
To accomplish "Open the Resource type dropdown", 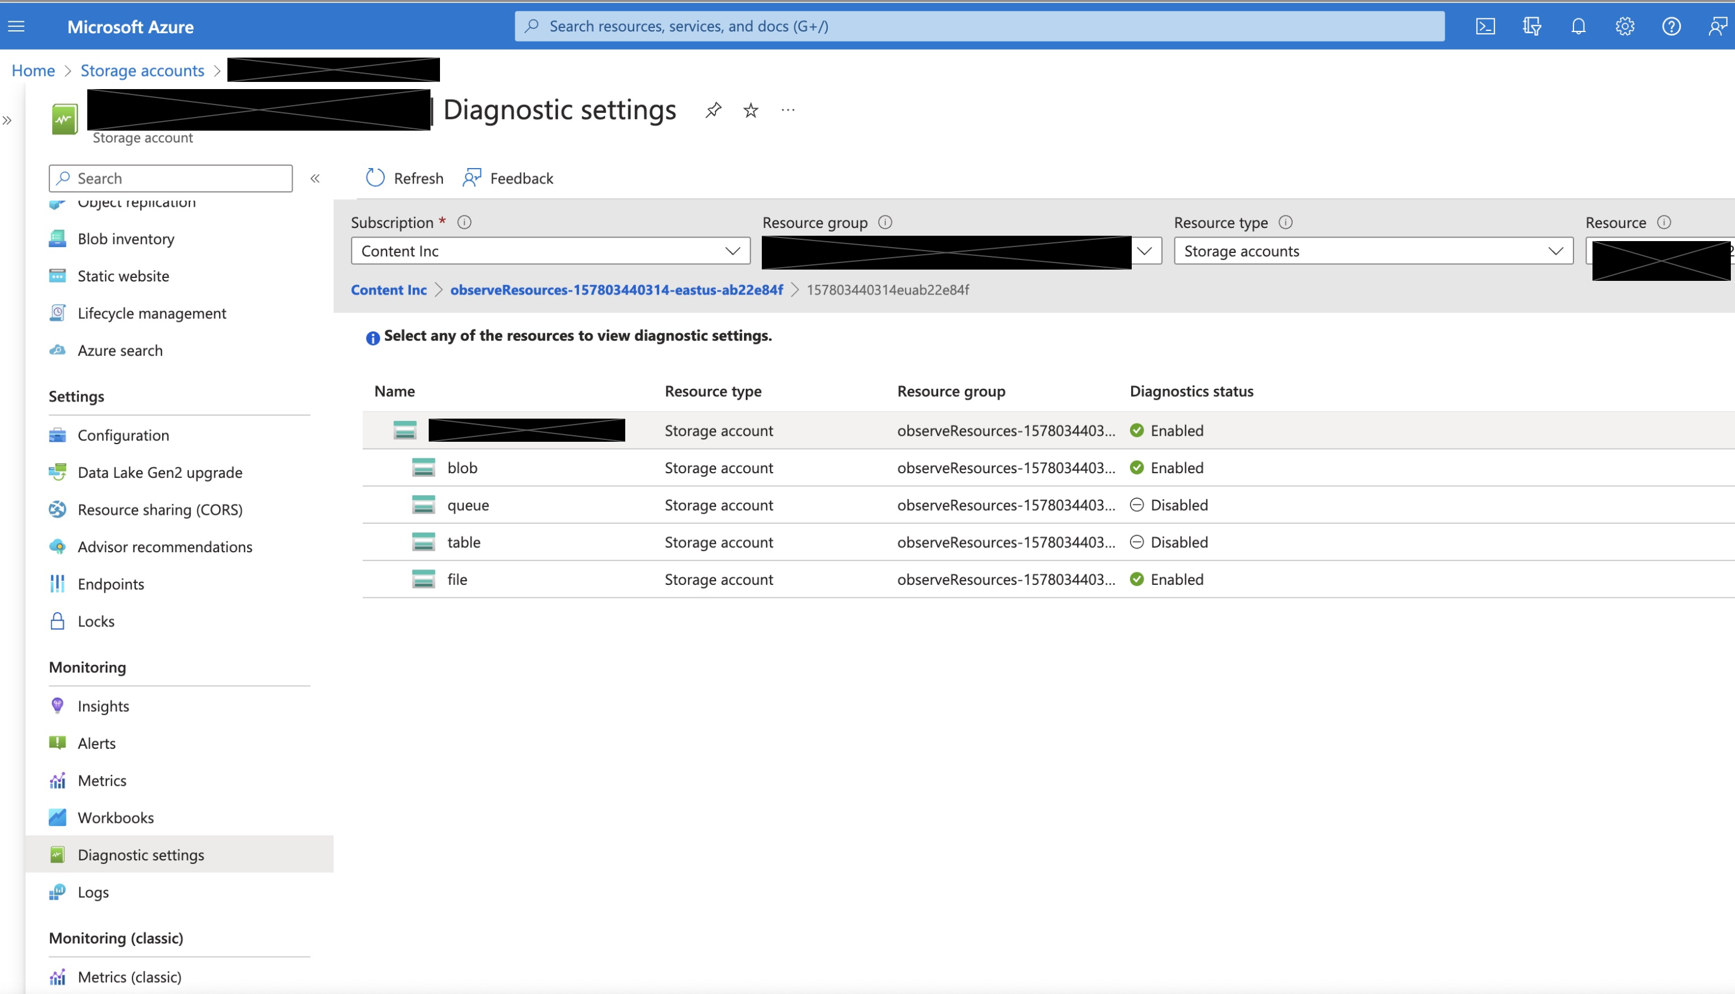I will 1373,251.
